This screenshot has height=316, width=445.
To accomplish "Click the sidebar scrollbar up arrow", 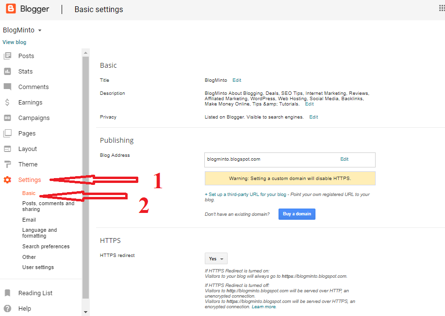I will pos(85,53).
